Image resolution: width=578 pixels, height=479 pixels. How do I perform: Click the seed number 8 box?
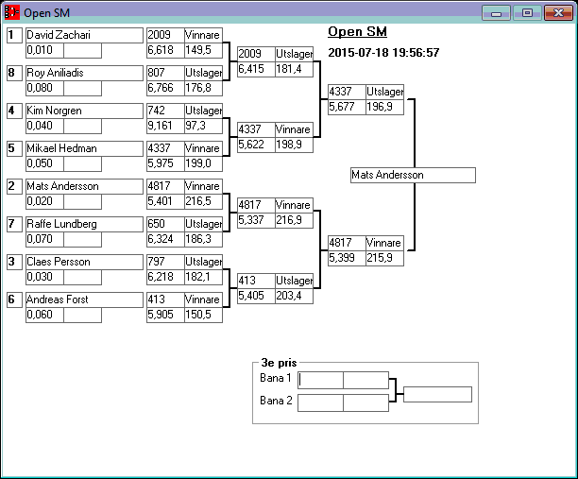(x=13, y=73)
